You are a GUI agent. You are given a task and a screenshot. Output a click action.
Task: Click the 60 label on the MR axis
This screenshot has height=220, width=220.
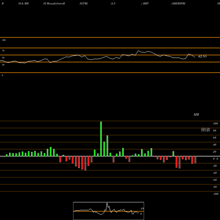(215, 138)
